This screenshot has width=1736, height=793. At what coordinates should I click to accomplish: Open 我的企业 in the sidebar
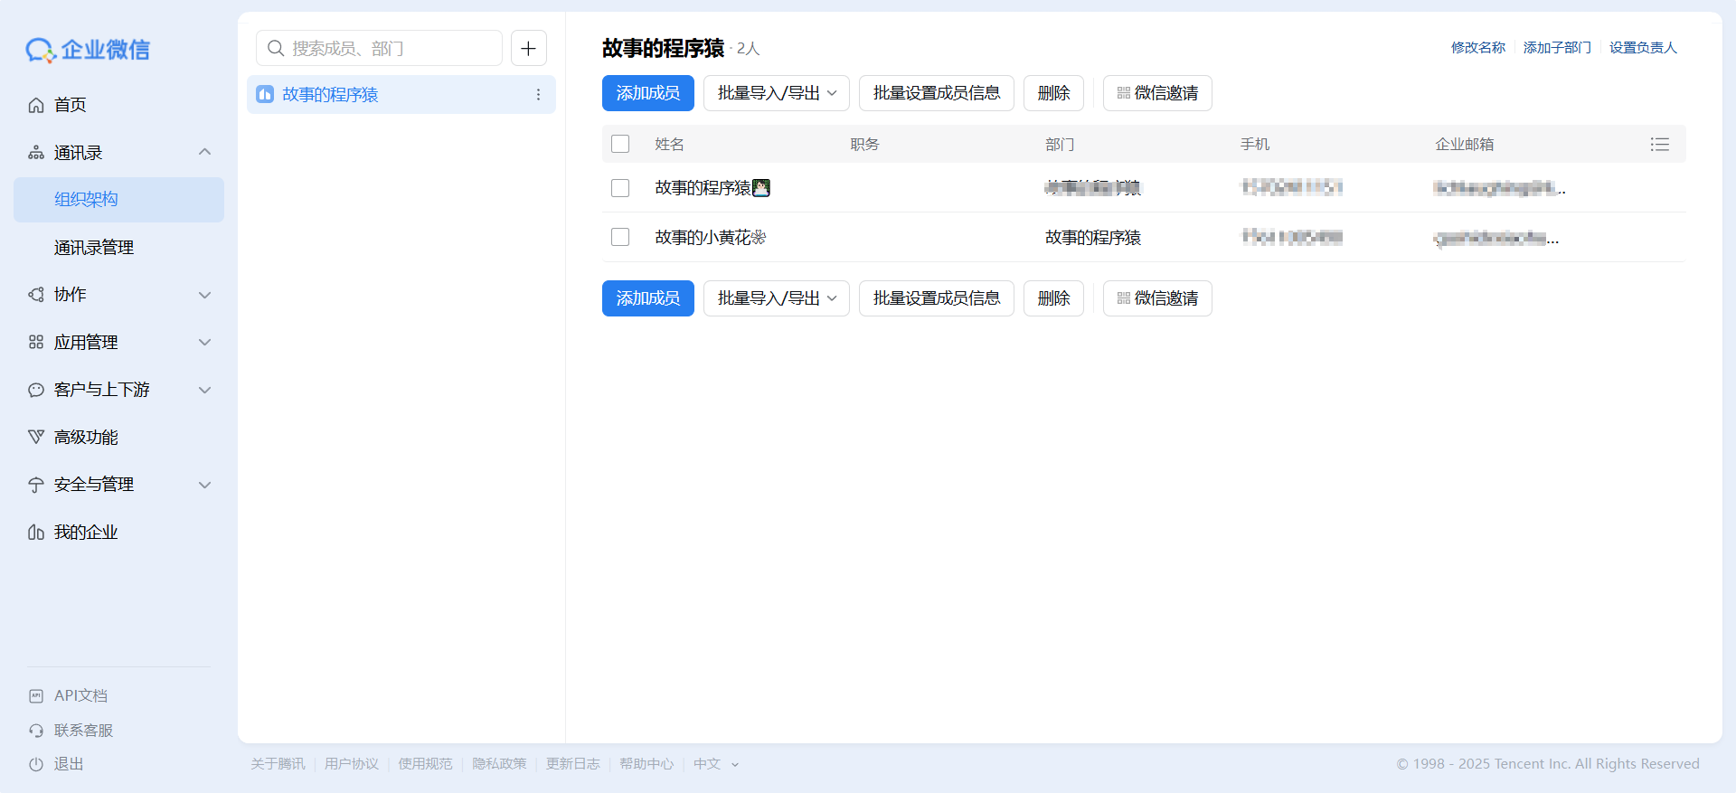86,533
